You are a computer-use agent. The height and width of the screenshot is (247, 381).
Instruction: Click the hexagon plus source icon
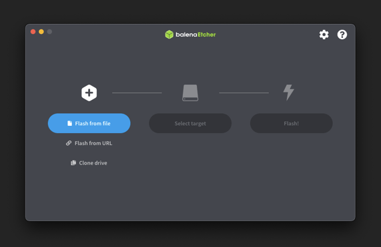point(89,93)
